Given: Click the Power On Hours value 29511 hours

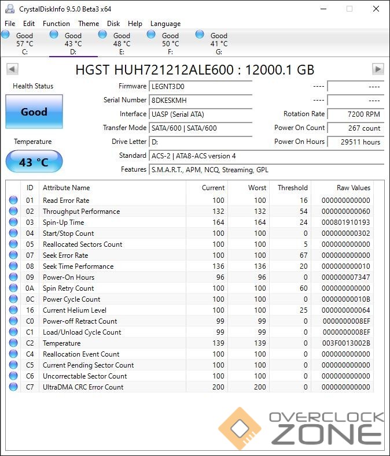Looking at the screenshot, I should point(356,142).
